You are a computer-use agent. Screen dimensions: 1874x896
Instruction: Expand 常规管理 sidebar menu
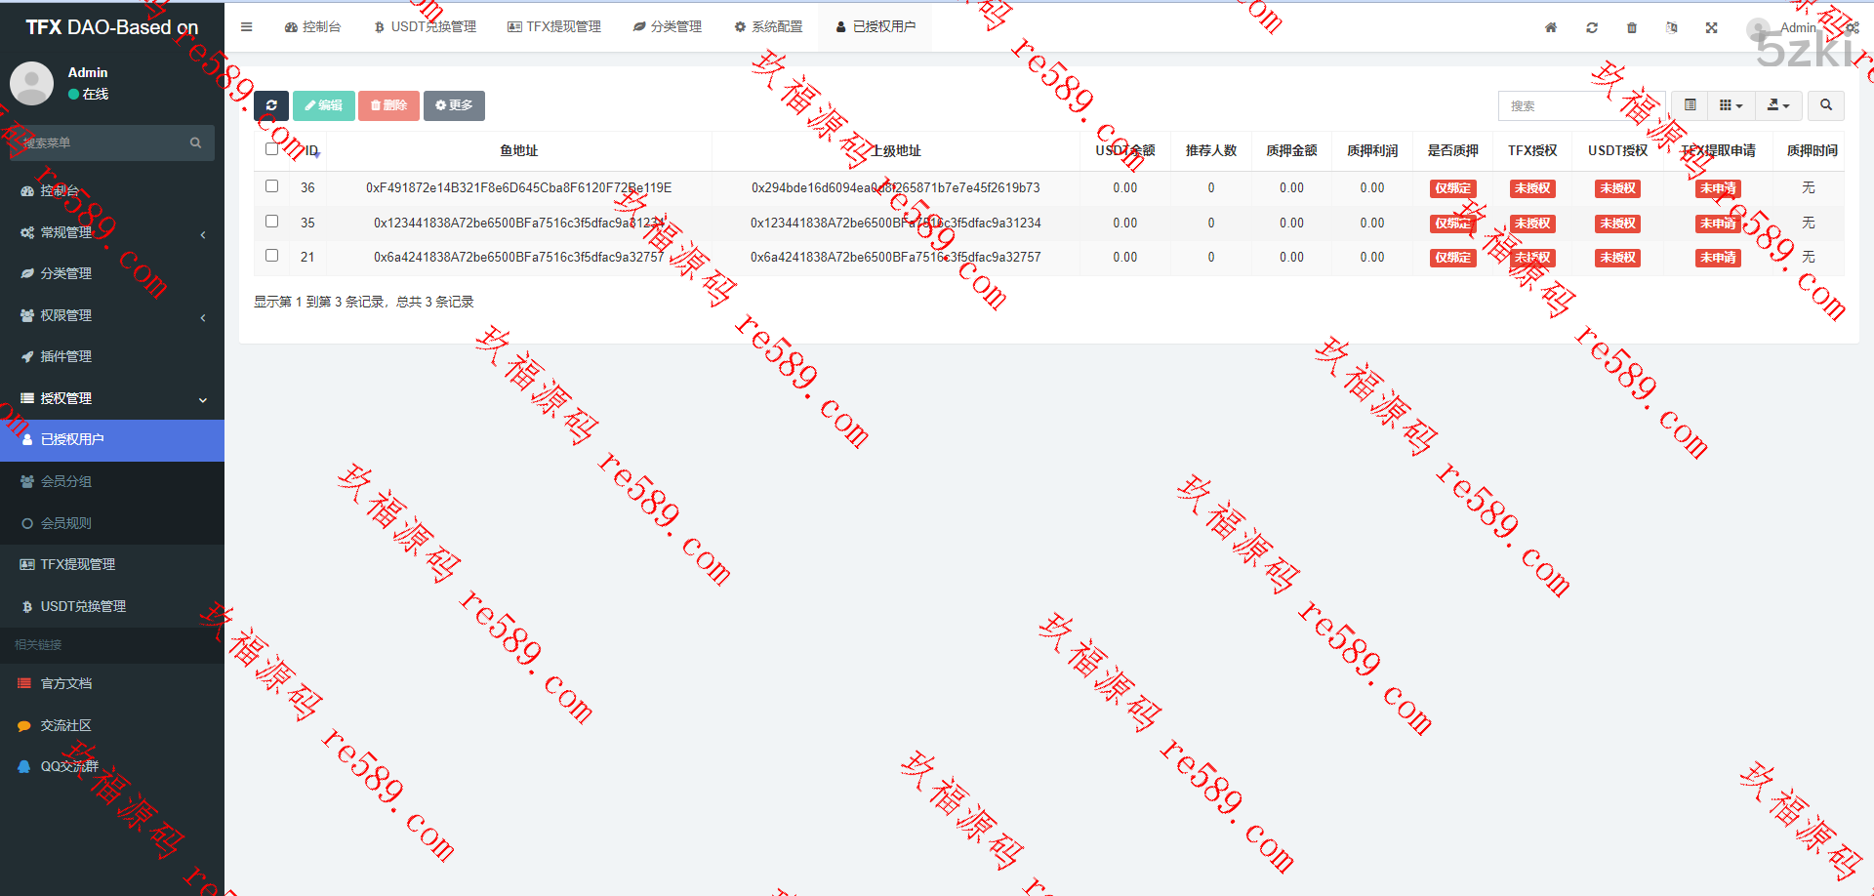[x=112, y=232]
